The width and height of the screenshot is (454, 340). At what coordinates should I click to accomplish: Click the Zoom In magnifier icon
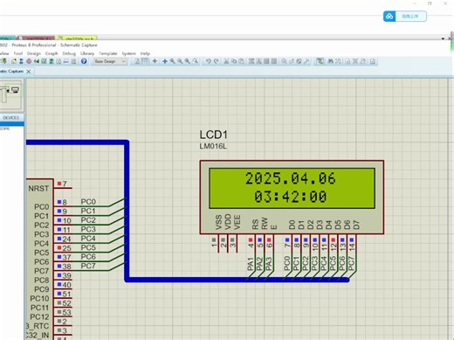173,61
